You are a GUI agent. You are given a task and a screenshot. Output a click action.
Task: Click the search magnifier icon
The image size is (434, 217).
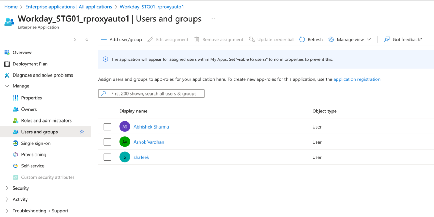pos(104,94)
